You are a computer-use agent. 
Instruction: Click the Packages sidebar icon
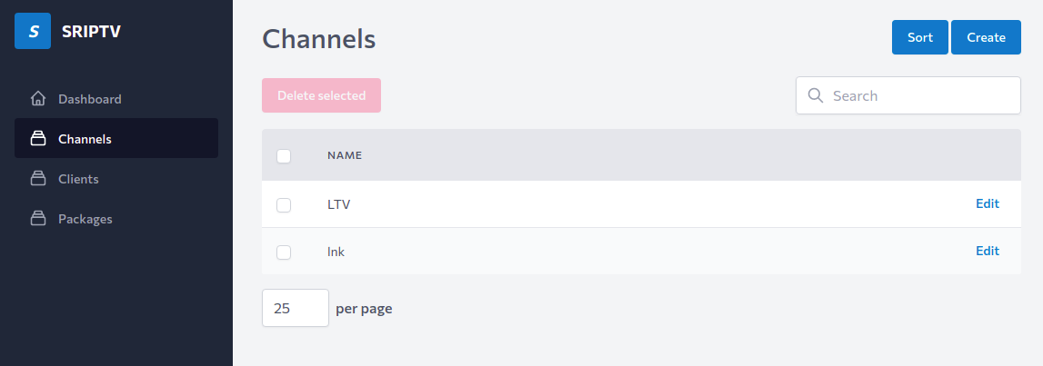tap(38, 219)
